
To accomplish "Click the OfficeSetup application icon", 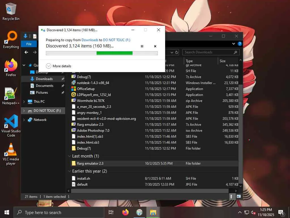I will pos(74,89).
